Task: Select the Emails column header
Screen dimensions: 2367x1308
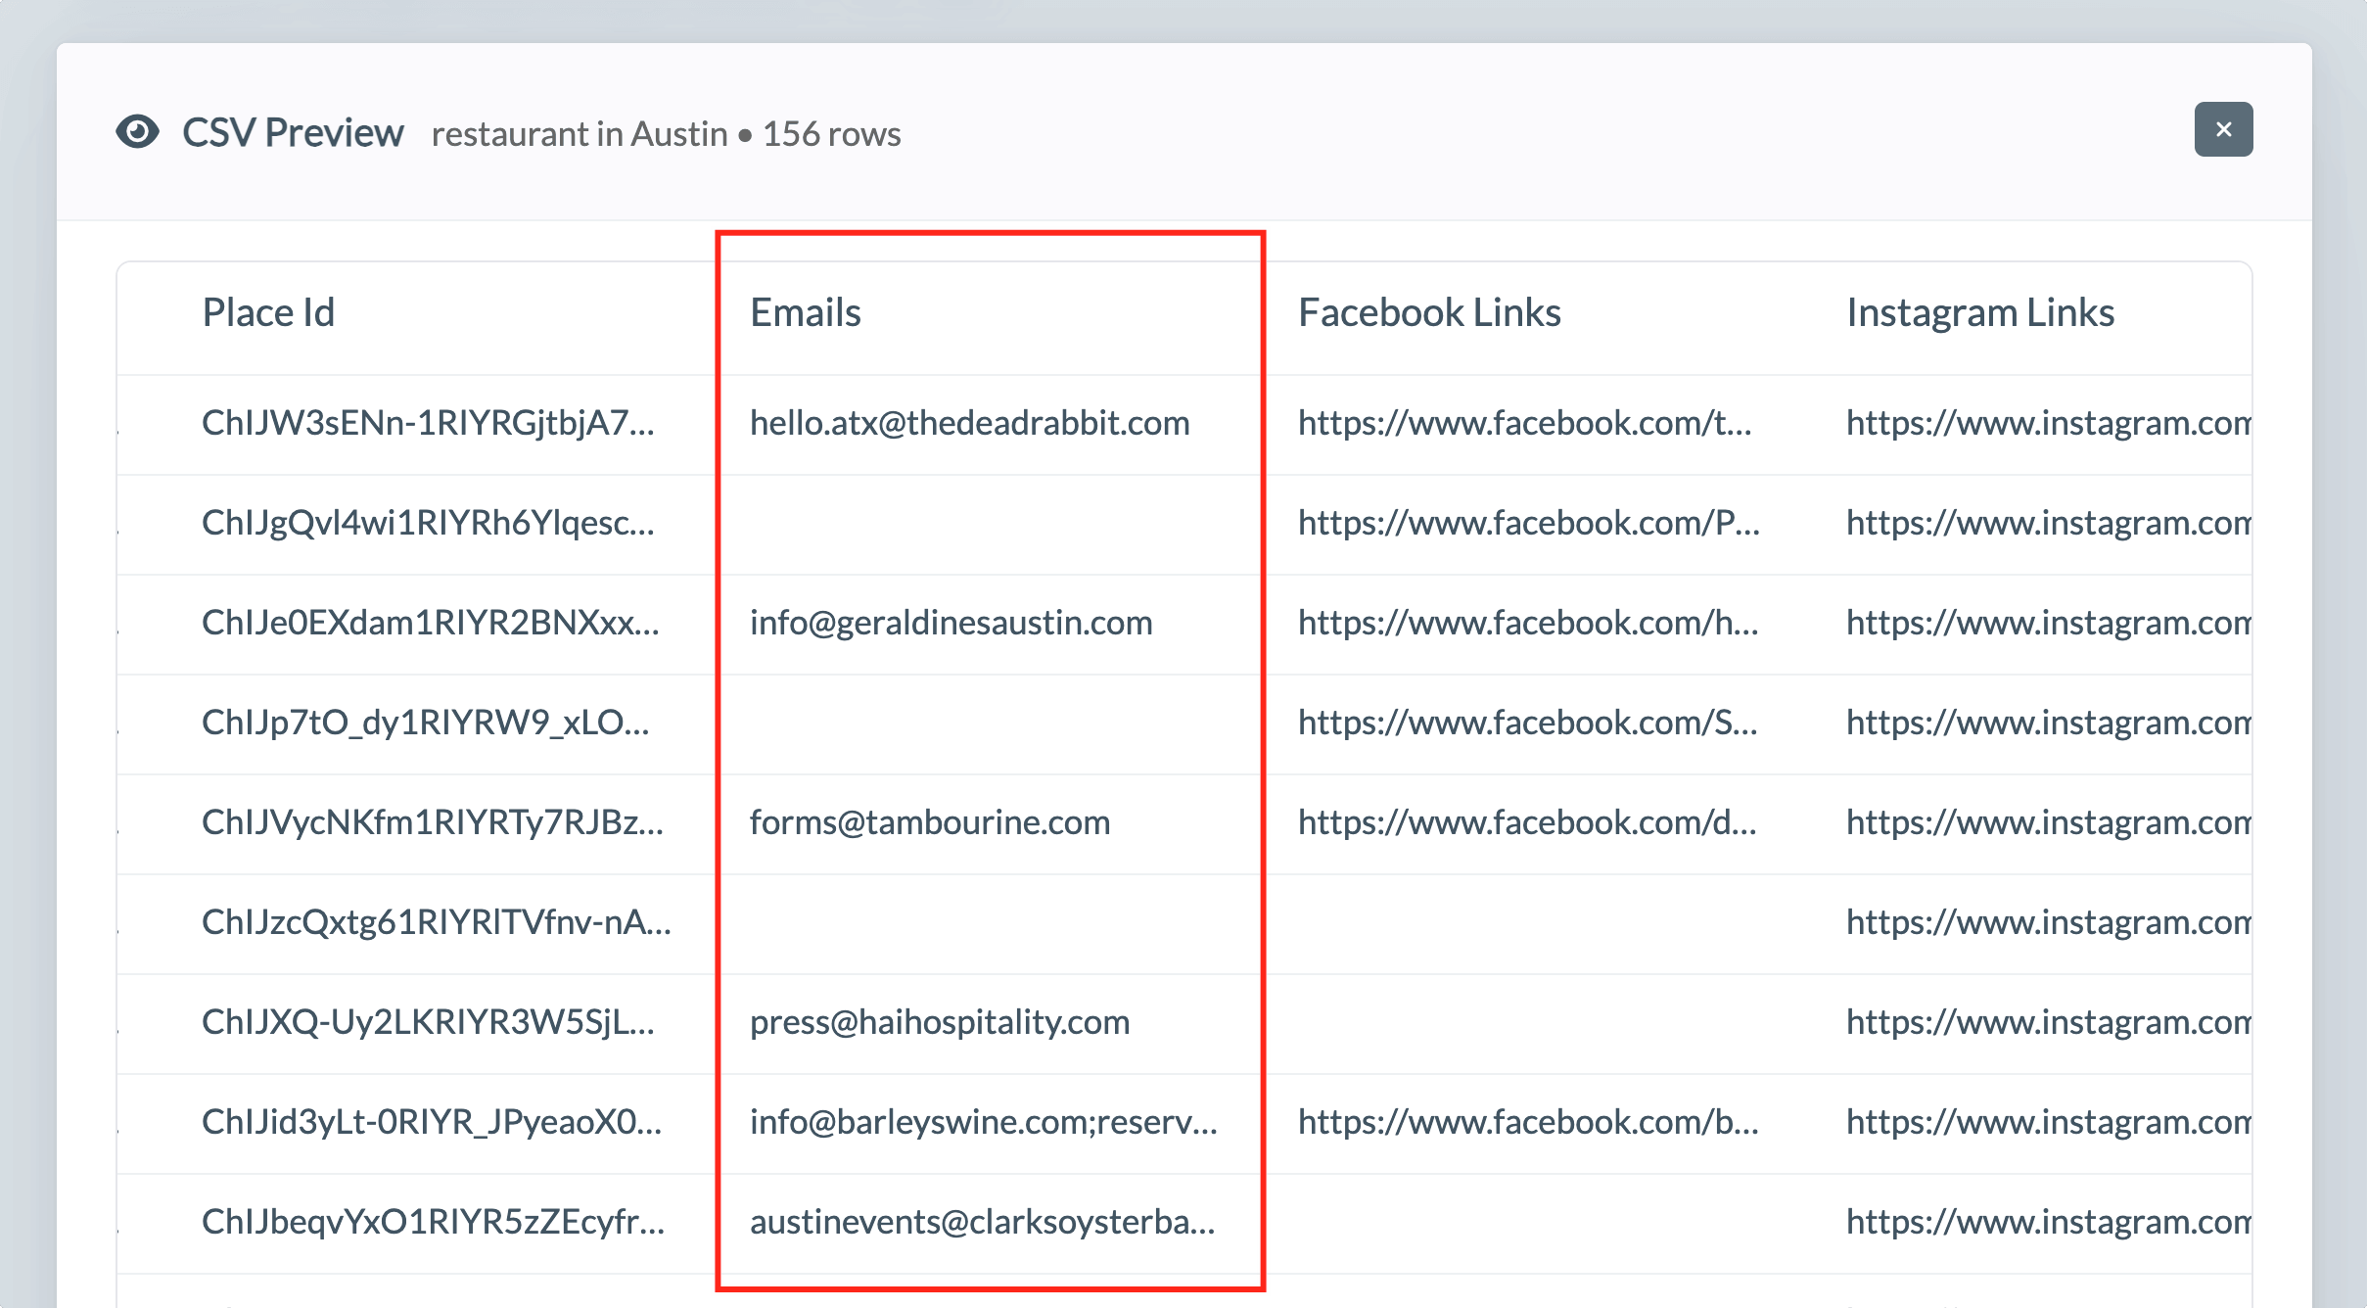Action: [x=806, y=313]
